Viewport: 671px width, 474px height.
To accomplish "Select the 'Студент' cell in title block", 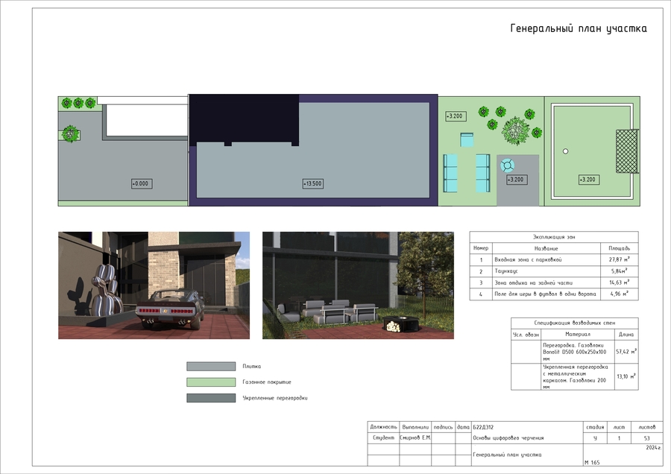I will 383,438.
